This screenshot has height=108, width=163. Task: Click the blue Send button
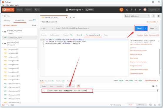tap(139, 28)
